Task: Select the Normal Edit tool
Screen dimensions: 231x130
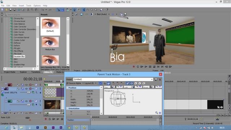Action: [x=84, y=10]
